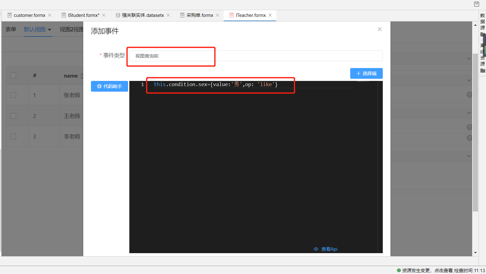Click the save icon at top right
The height and width of the screenshot is (274, 486).
pyautogui.click(x=476, y=4)
